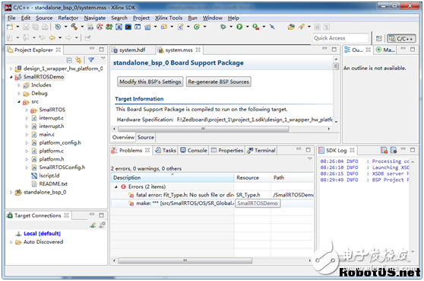The width and height of the screenshot is (424, 281).
Task: Click the Open Perspective icon
Action: 379,39
